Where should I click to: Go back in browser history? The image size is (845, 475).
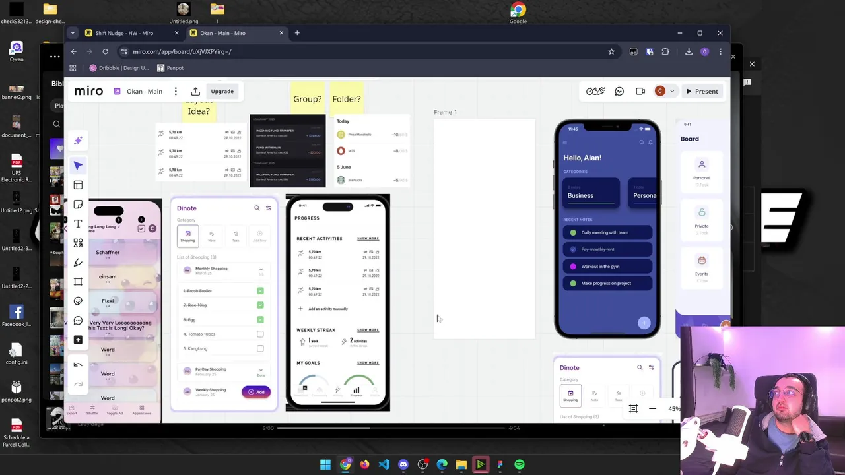(x=74, y=51)
